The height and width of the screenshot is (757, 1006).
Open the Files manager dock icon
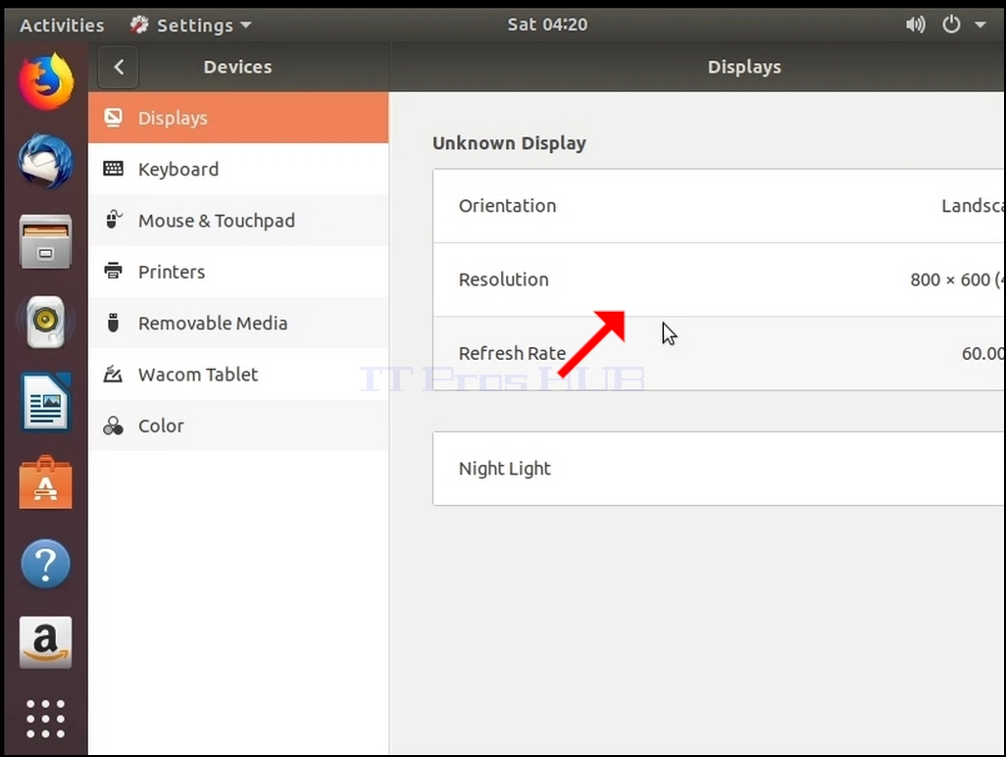(45, 241)
